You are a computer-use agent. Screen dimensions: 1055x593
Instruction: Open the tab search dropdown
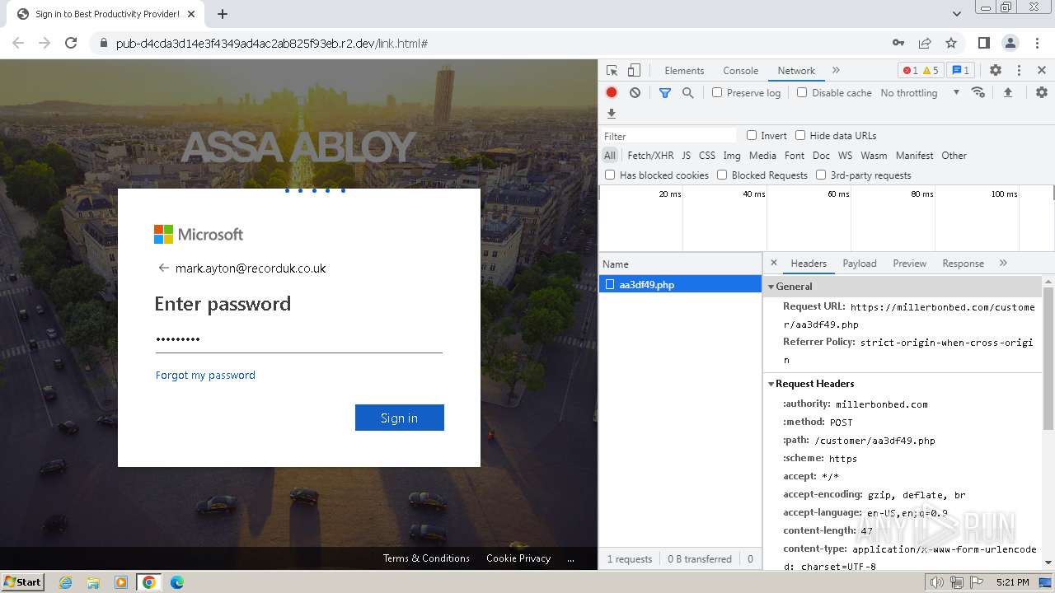point(956,14)
